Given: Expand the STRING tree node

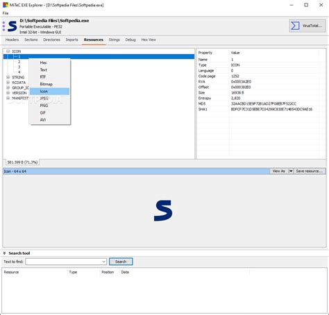Looking at the screenshot, I should [8, 77].
